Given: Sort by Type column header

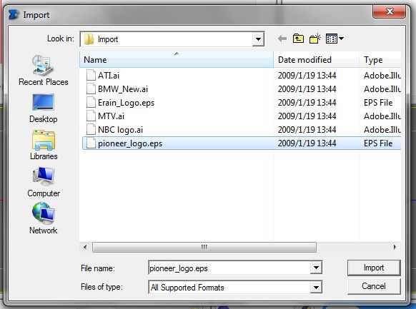Looking at the screenshot, I should click(x=380, y=59).
